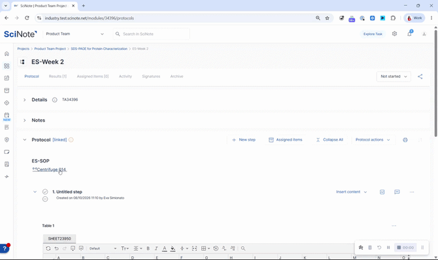Click the spreadsheet refresh icon
Image resolution: width=438 pixels, height=260 pixels.
click(48, 248)
